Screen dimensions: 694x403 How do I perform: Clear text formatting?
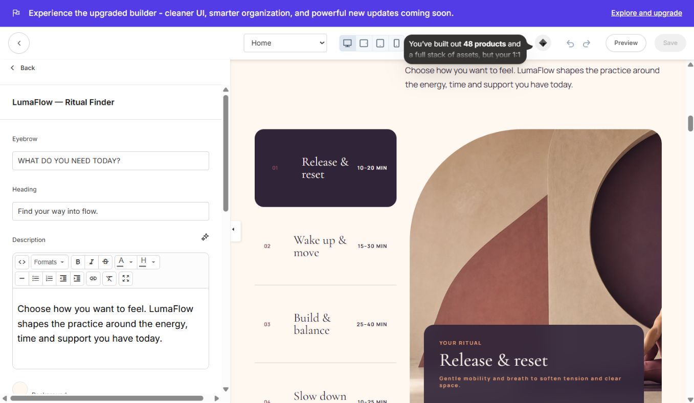(x=109, y=278)
